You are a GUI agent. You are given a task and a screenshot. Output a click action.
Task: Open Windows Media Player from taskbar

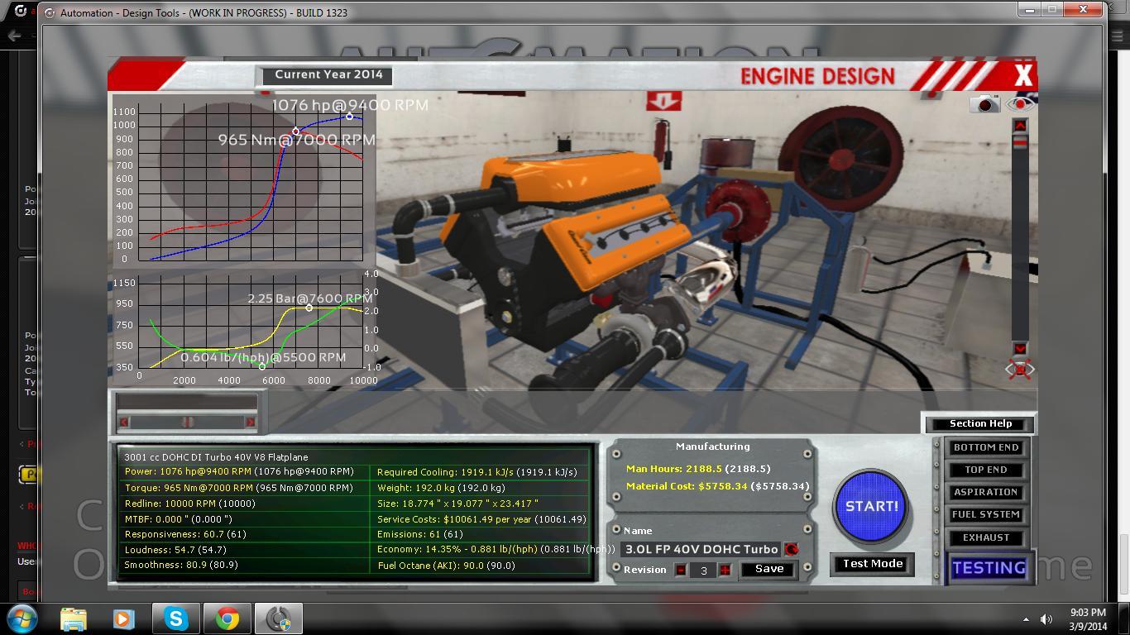click(124, 618)
